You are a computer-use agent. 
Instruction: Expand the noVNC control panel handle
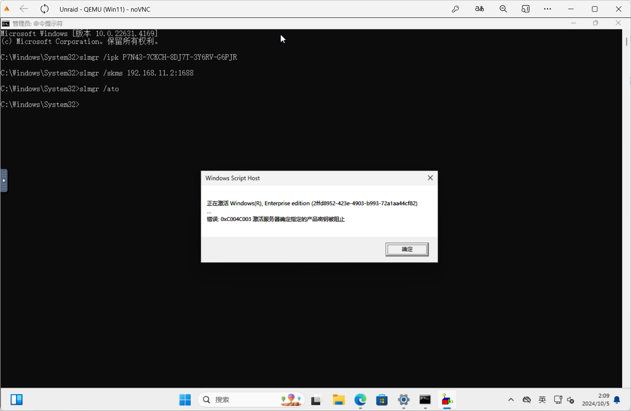(4, 181)
